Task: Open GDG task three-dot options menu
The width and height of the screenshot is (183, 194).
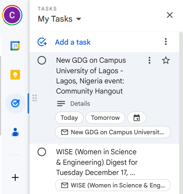Action: click(x=149, y=60)
